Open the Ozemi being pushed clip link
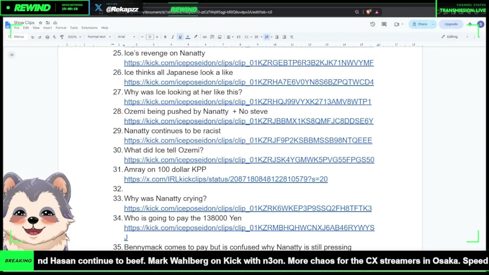Viewport: 489px width, 275px height. 249,121
